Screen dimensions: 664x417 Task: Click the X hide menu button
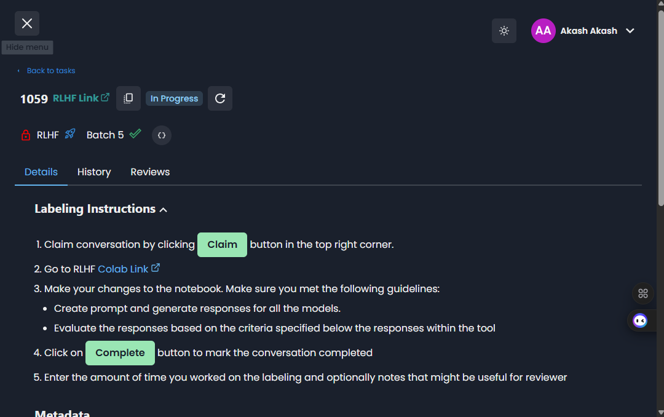pos(27,23)
